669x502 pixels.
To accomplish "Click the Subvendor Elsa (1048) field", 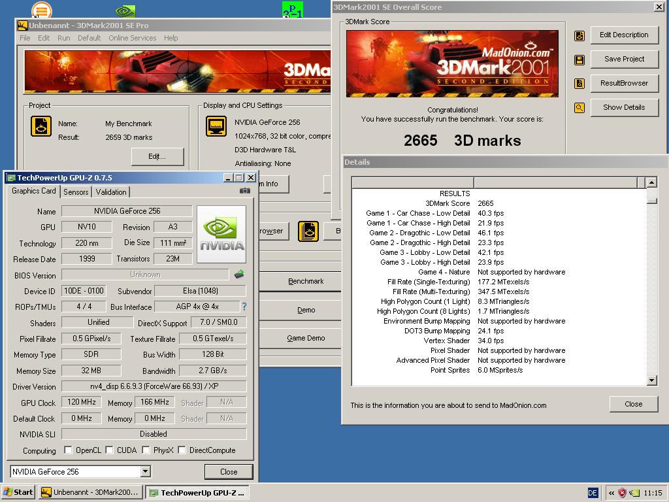I will pos(200,291).
